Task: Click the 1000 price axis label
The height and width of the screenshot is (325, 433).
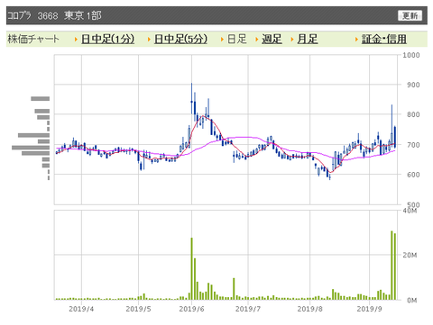Action: [411, 55]
